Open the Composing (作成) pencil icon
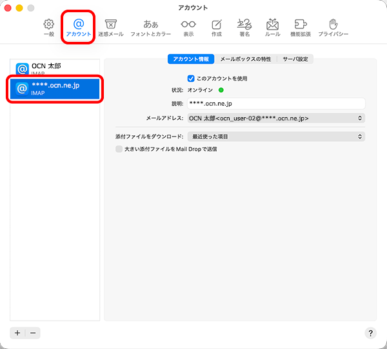 click(217, 26)
